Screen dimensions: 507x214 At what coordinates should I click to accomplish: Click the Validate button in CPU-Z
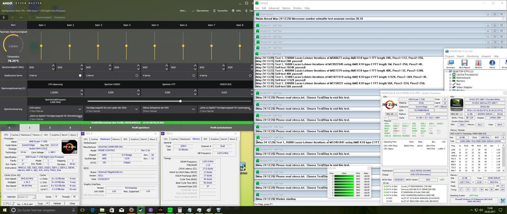[57, 203]
